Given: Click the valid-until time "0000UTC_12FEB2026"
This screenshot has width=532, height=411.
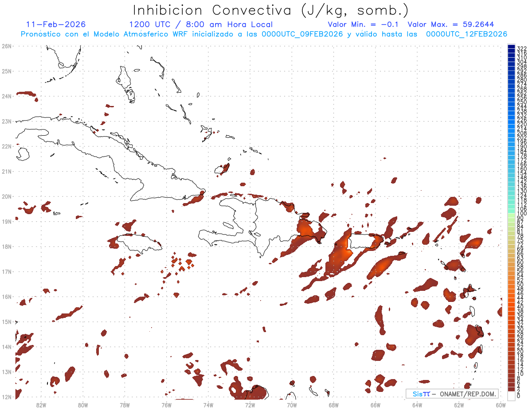Looking at the screenshot, I should 466,34.
